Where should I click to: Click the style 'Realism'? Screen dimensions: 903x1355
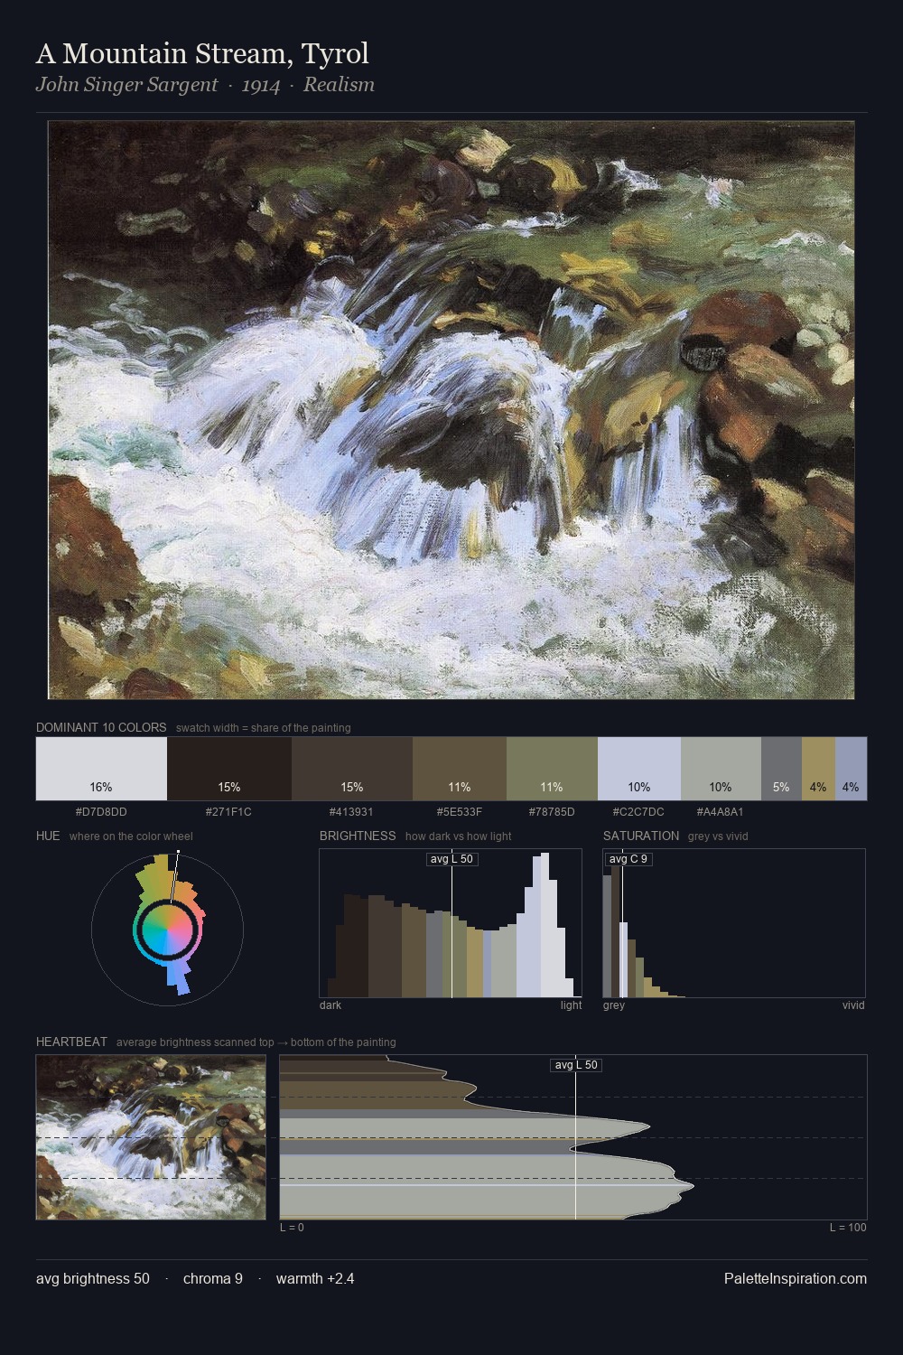339,85
